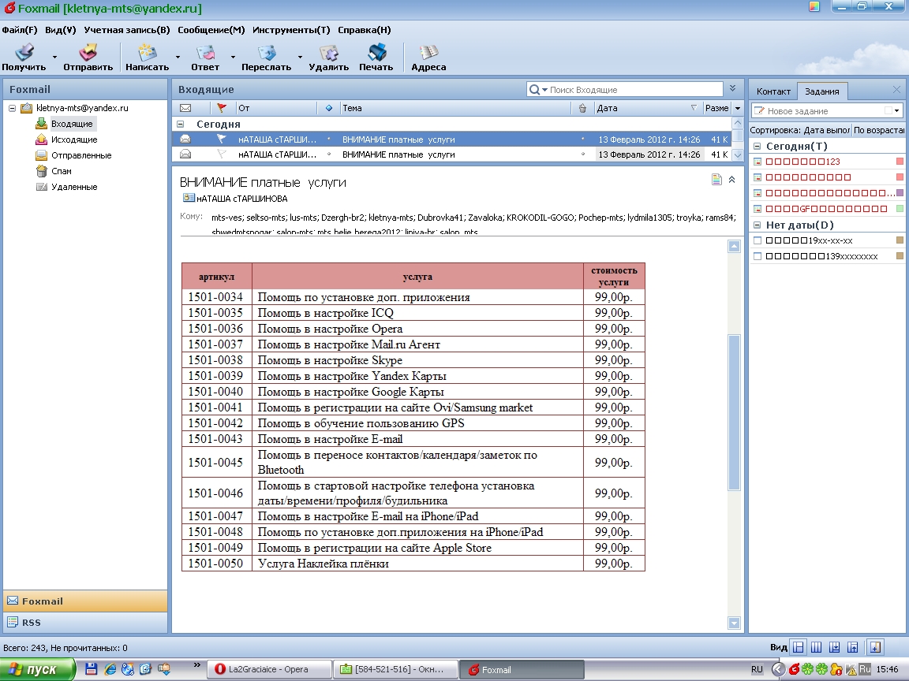Collapse the kletnya-mts@yandex.ru account tree
The height and width of the screenshot is (681, 909).
(x=12, y=108)
